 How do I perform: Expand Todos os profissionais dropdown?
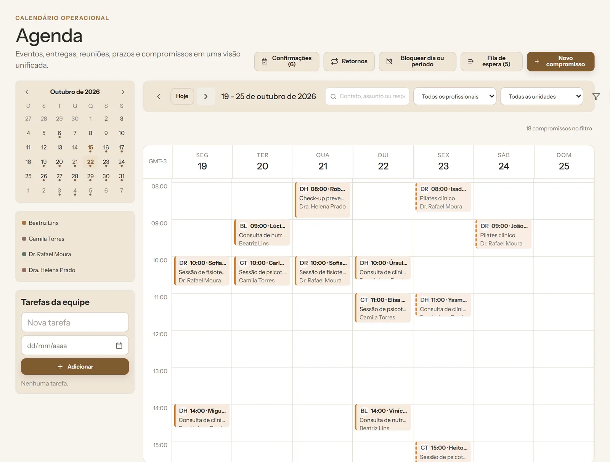[x=455, y=96]
